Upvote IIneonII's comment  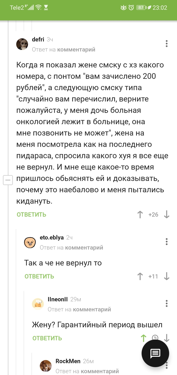tap(143, 338)
